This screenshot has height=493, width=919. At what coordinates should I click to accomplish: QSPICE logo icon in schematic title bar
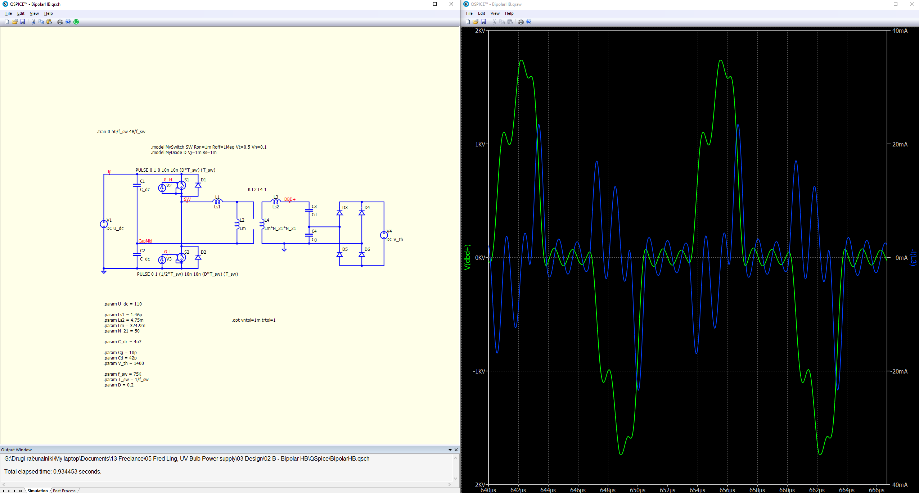click(5, 4)
